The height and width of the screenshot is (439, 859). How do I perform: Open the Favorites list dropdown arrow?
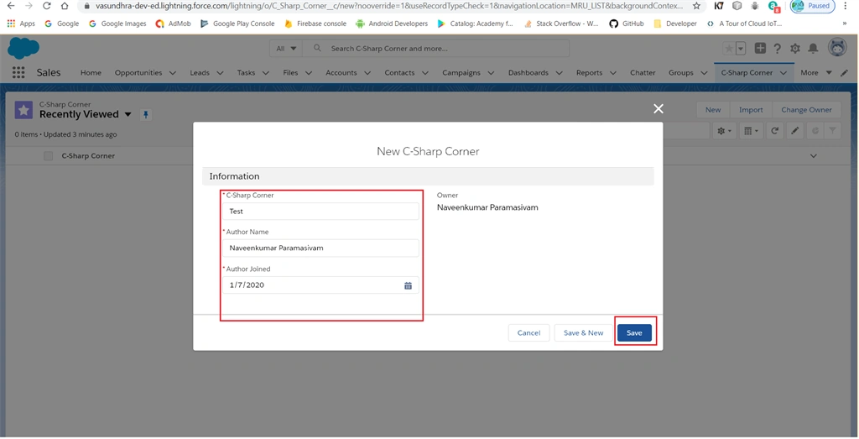741,48
